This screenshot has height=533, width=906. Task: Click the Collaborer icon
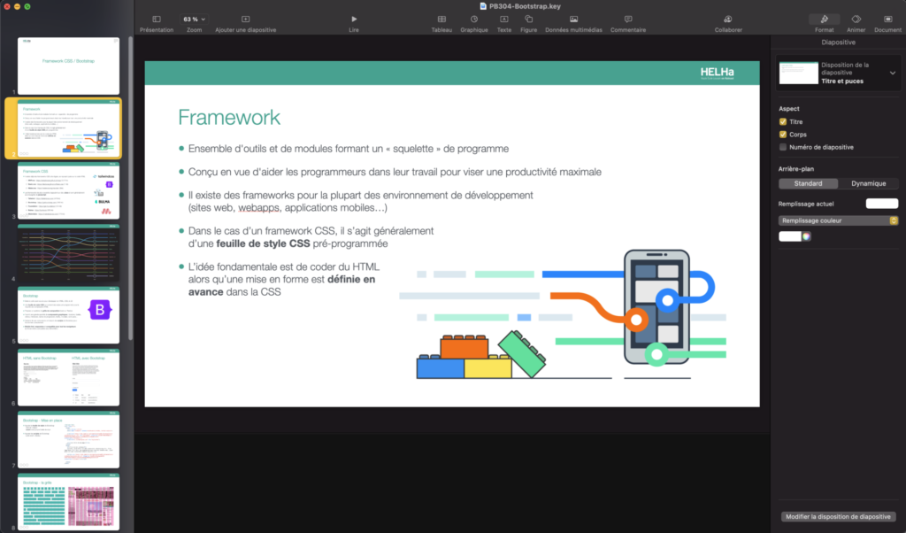pos(728,19)
